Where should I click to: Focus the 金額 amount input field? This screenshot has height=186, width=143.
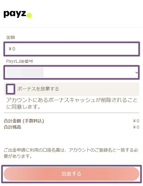pos(72,49)
